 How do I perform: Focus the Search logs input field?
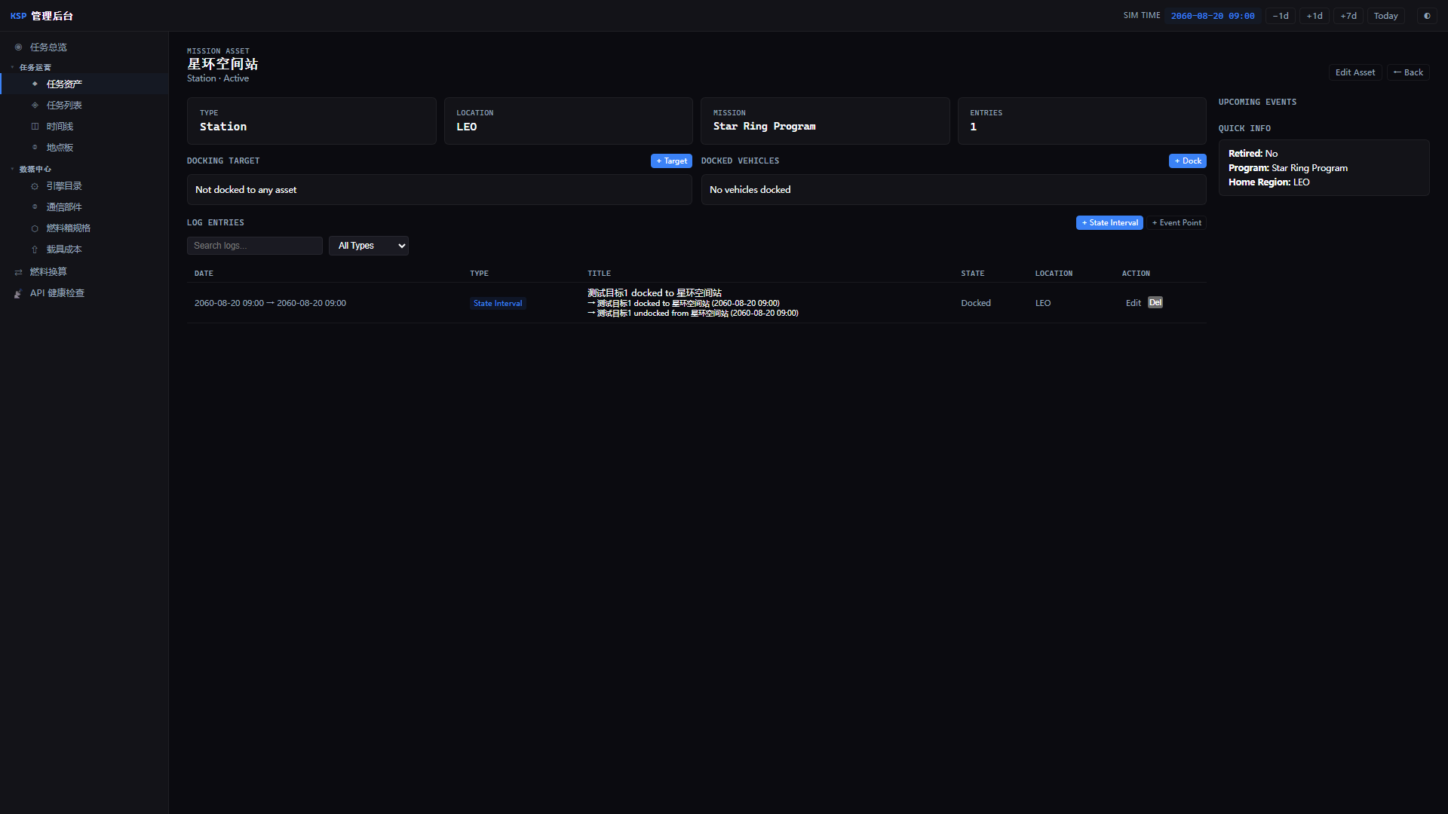pos(255,246)
